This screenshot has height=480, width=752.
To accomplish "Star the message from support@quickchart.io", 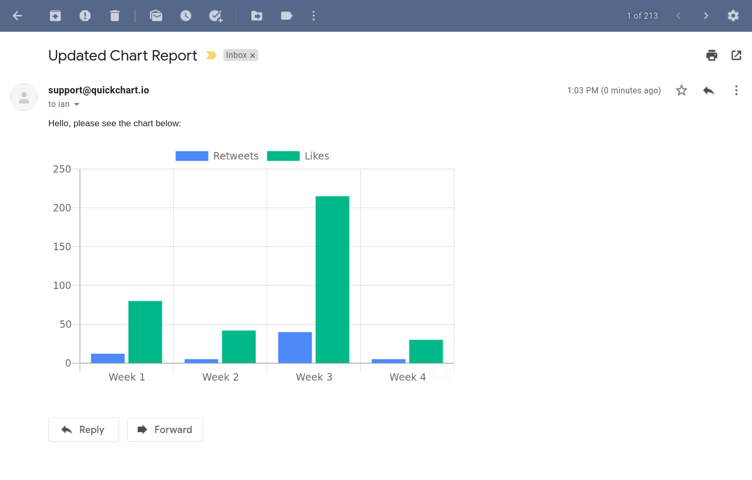I will pyautogui.click(x=681, y=90).
